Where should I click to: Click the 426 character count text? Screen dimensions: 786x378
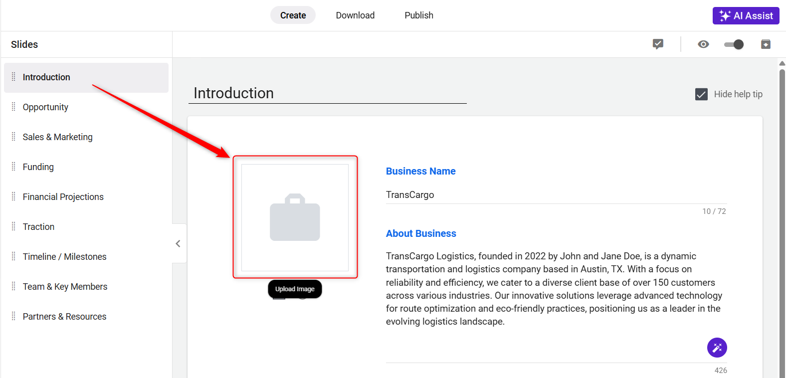[721, 371]
